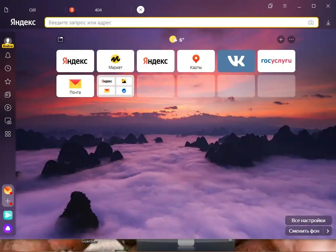Open first Яндекс tile
Image resolution: width=336 pixels, height=252 pixels.
[75, 61]
